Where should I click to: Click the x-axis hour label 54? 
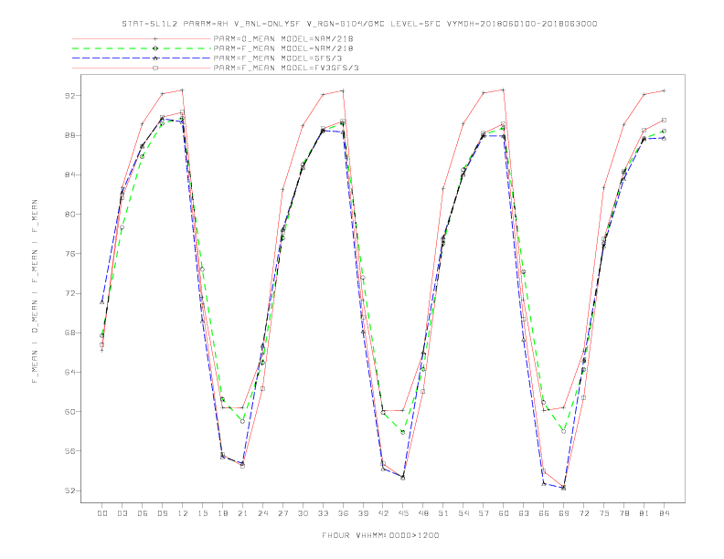click(463, 513)
